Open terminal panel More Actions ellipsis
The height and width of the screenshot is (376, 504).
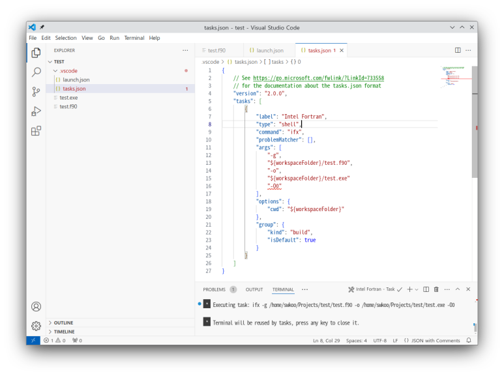pyautogui.click(x=447, y=289)
